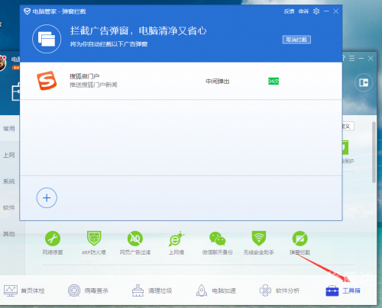
Task: Click the 申诉 appeal link
Action: tap(303, 11)
